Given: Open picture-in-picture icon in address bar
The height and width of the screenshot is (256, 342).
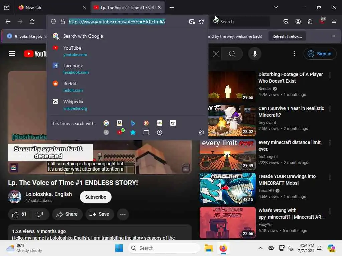Looking at the screenshot, I should (192, 21).
